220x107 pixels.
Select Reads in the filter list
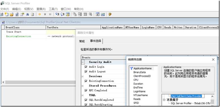click(x=137, y=99)
